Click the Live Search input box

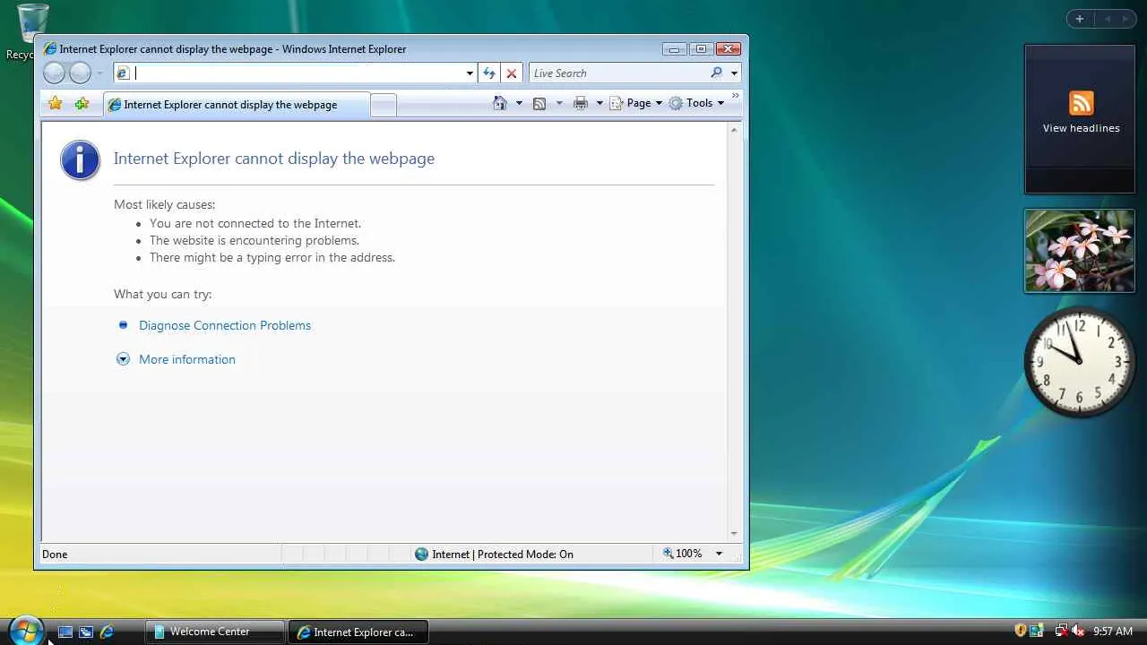pos(618,73)
